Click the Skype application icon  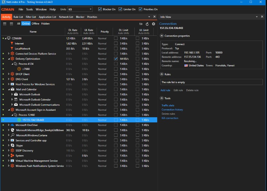(x=12, y=146)
